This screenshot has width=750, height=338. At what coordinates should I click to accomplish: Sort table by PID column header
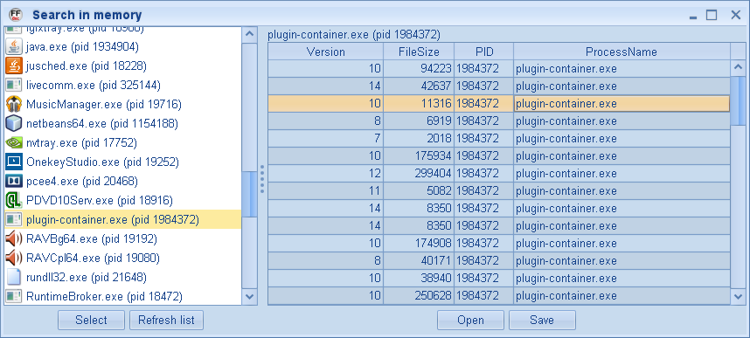coord(484,52)
